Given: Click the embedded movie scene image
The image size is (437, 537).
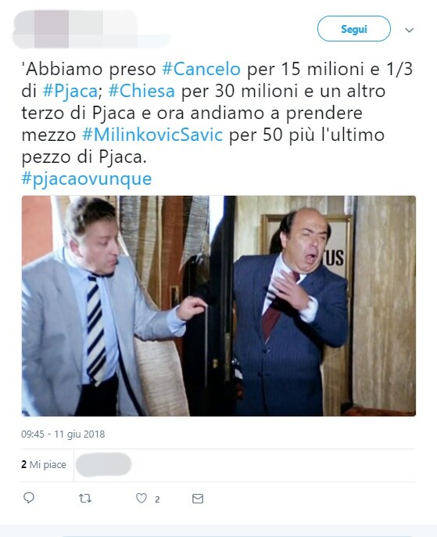Looking at the screenshot, I should [219, 306].
